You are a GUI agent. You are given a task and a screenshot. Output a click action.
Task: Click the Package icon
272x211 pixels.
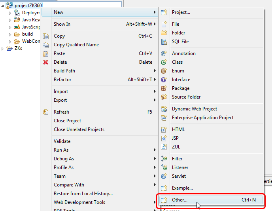[x=164, y=88]
